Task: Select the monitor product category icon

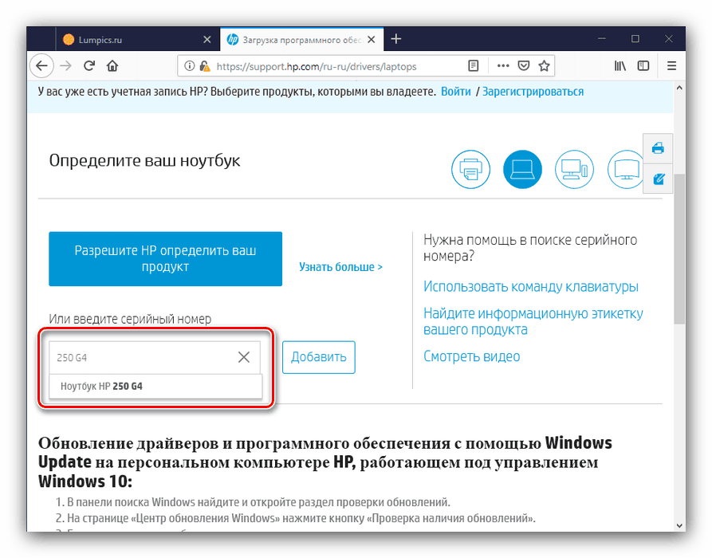Action: [626, 169]
